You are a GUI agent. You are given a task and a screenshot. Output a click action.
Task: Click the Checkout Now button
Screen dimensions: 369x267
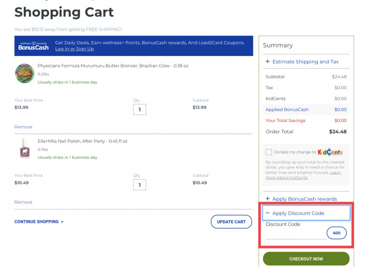click(306, 259)
